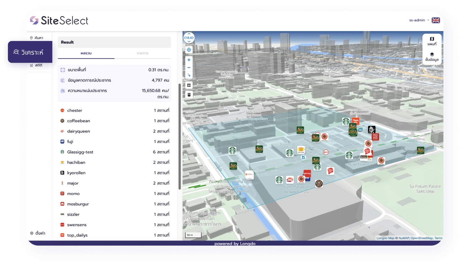Open the OpenStreetMap attribution link
The height and width of the screenshot is (267, 463).
422,238
